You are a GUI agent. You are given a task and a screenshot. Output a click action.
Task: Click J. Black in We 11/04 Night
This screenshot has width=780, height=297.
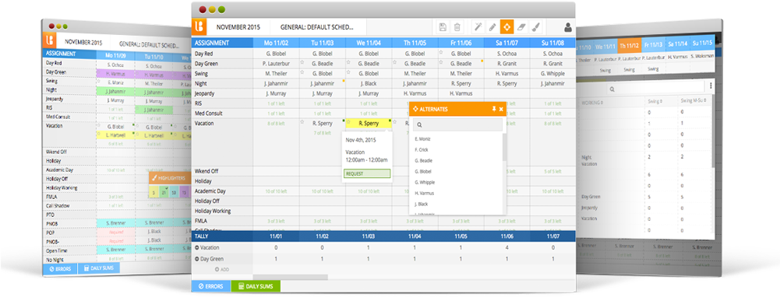(x=368, y=83)
